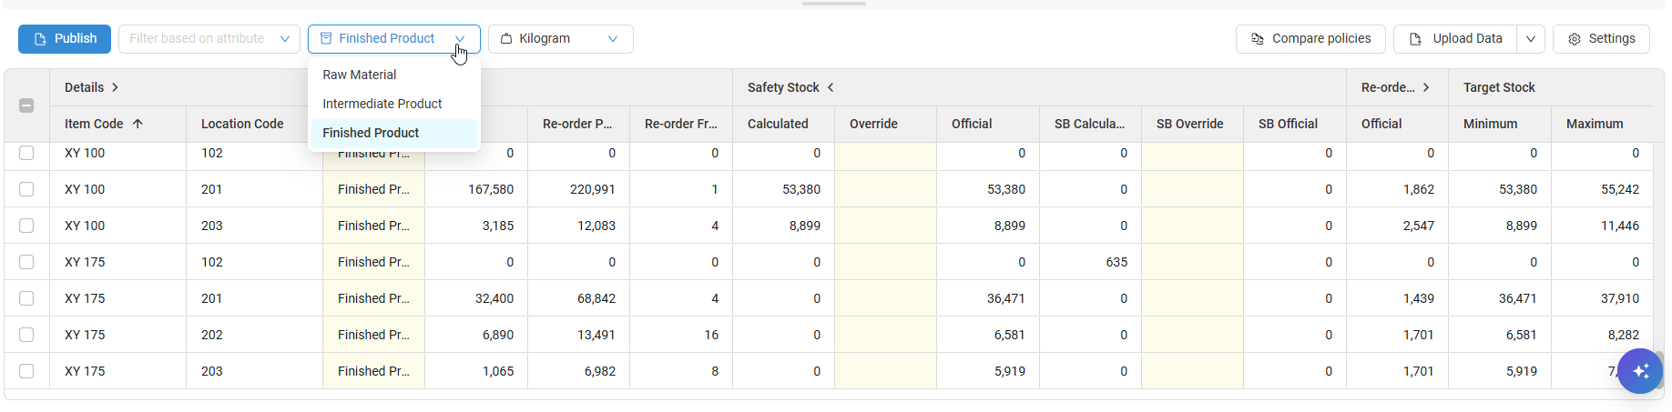Screen dimensions: 1672x412
Task: Click the Compare policies icon
Action: pos(1258,39)
